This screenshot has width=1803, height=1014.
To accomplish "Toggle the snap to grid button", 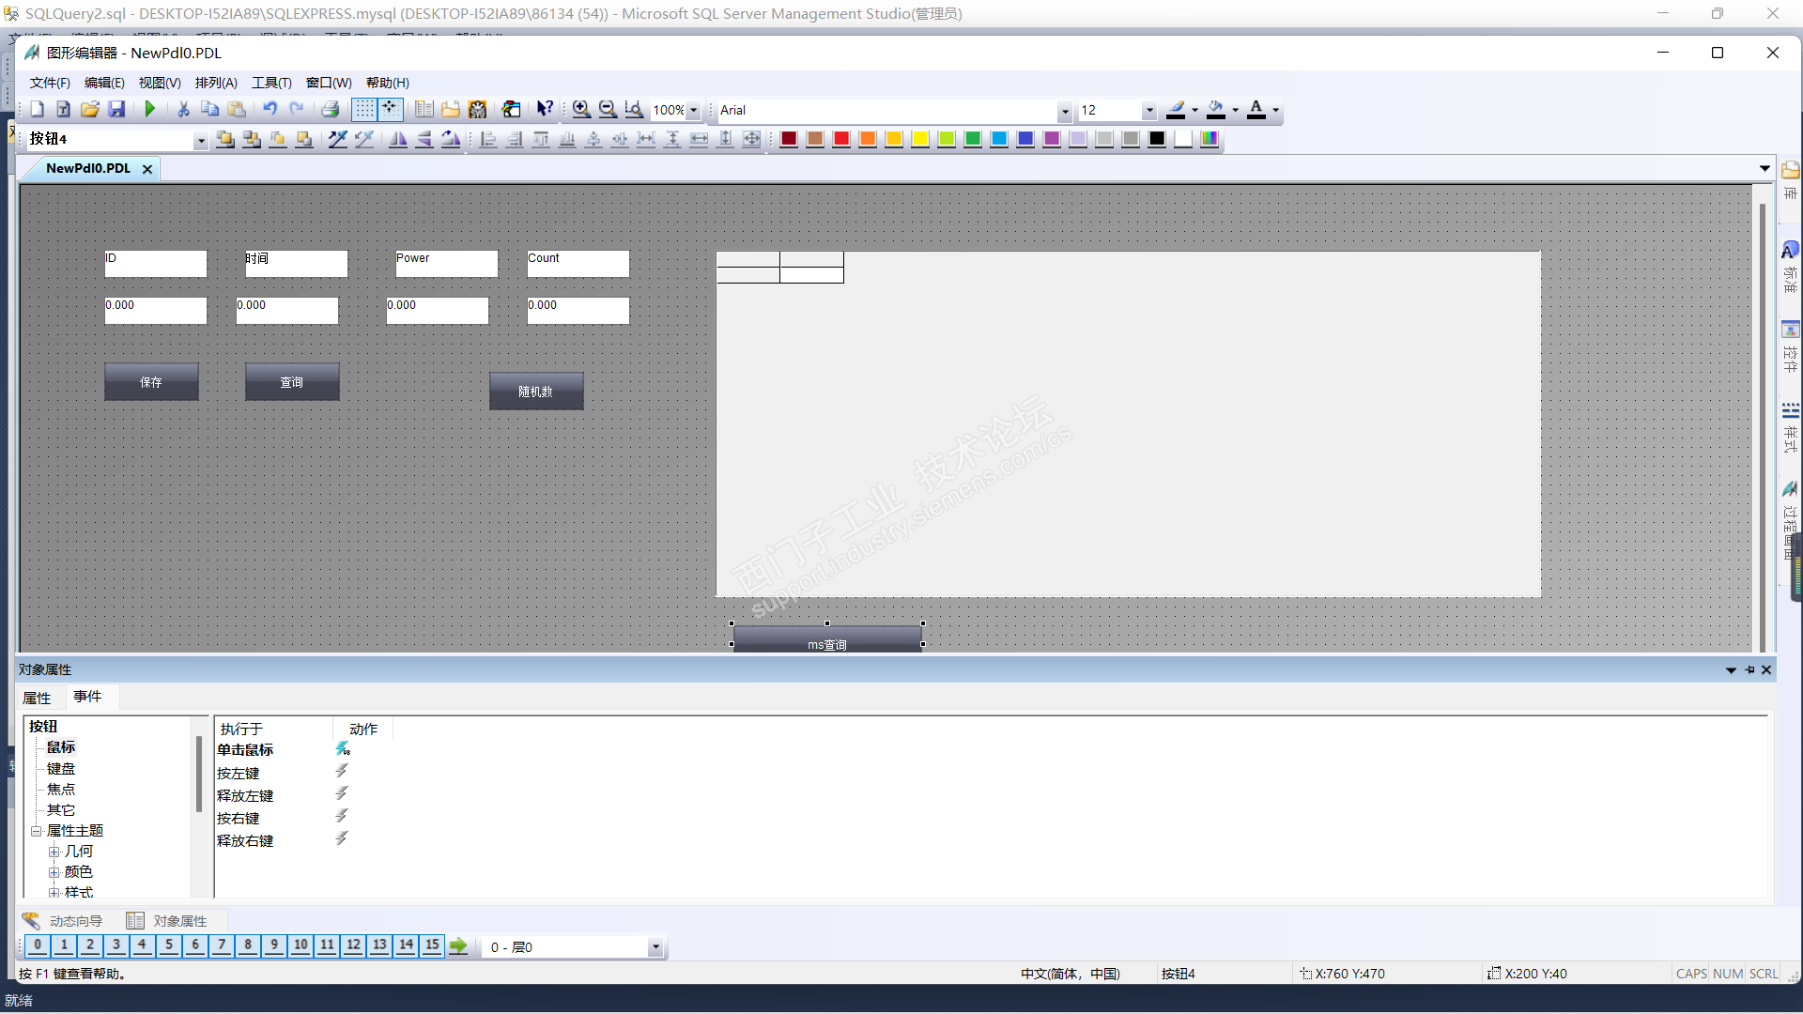I will [x=390, y=110].
